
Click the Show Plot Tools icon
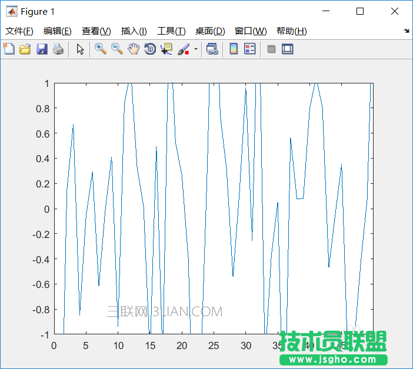287,49
